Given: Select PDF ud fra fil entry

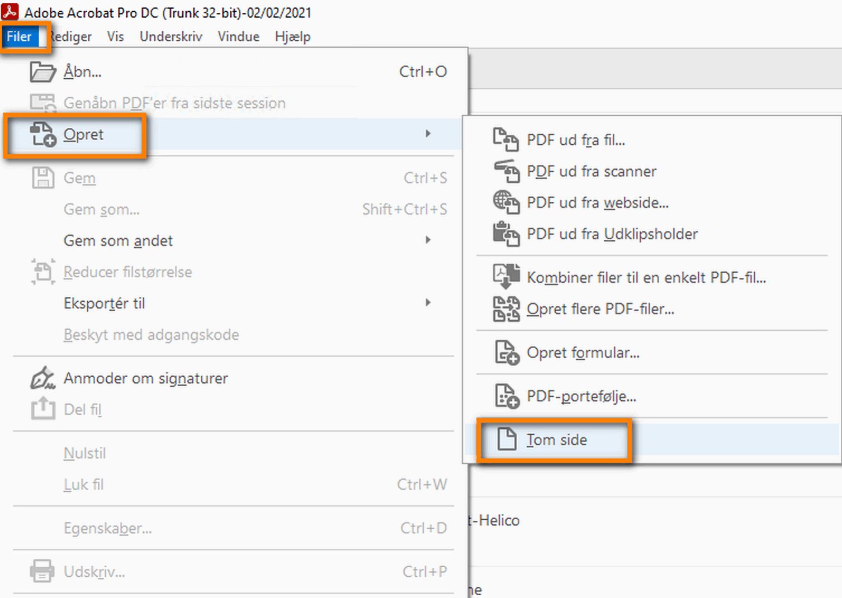Looking at the screenshot, I should point(575,140).
